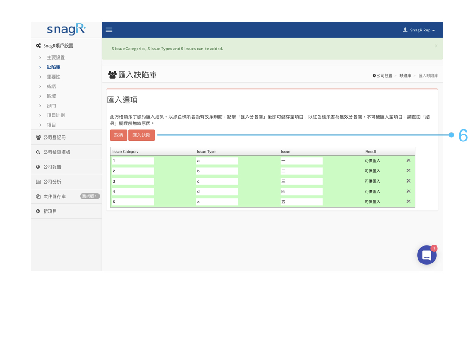Image resolution: width=474 pixels, height=355 pixels.
Task: Select 術語 in sidebar
Action: [x=51, y=86]
